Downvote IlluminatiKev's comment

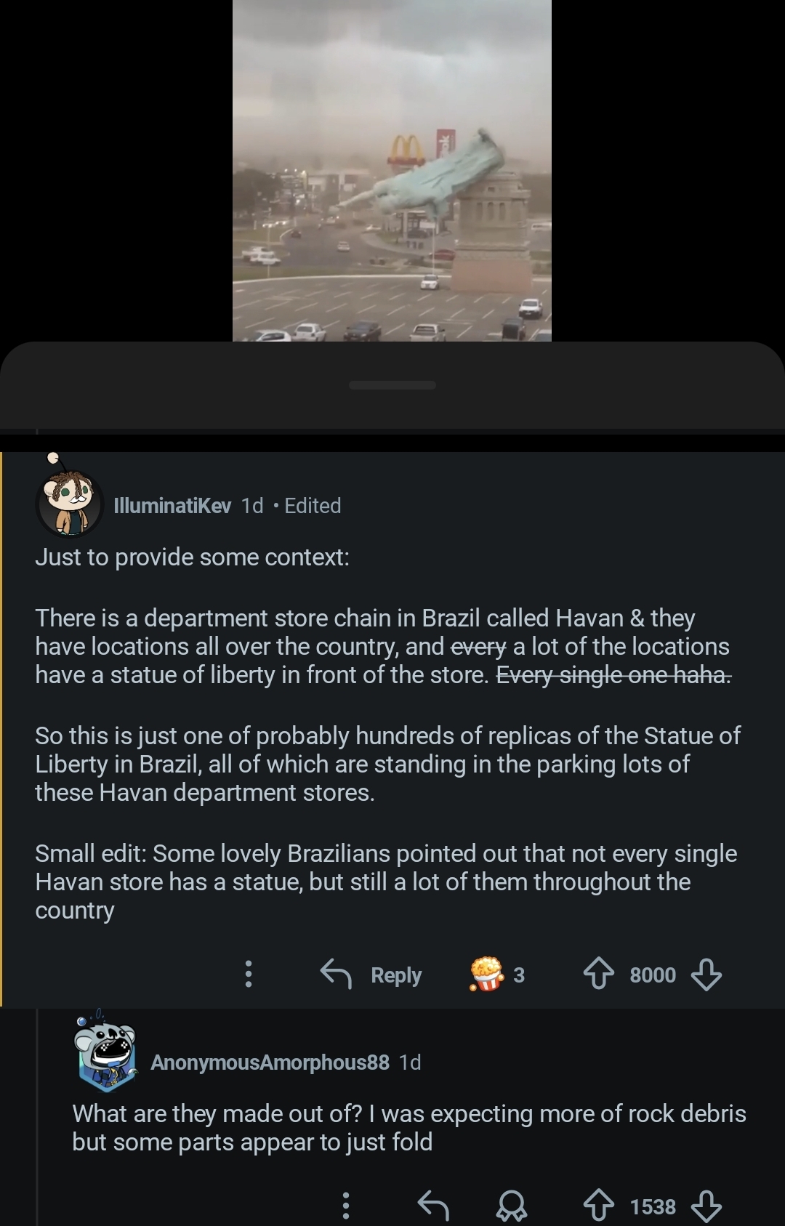(706, 974)
